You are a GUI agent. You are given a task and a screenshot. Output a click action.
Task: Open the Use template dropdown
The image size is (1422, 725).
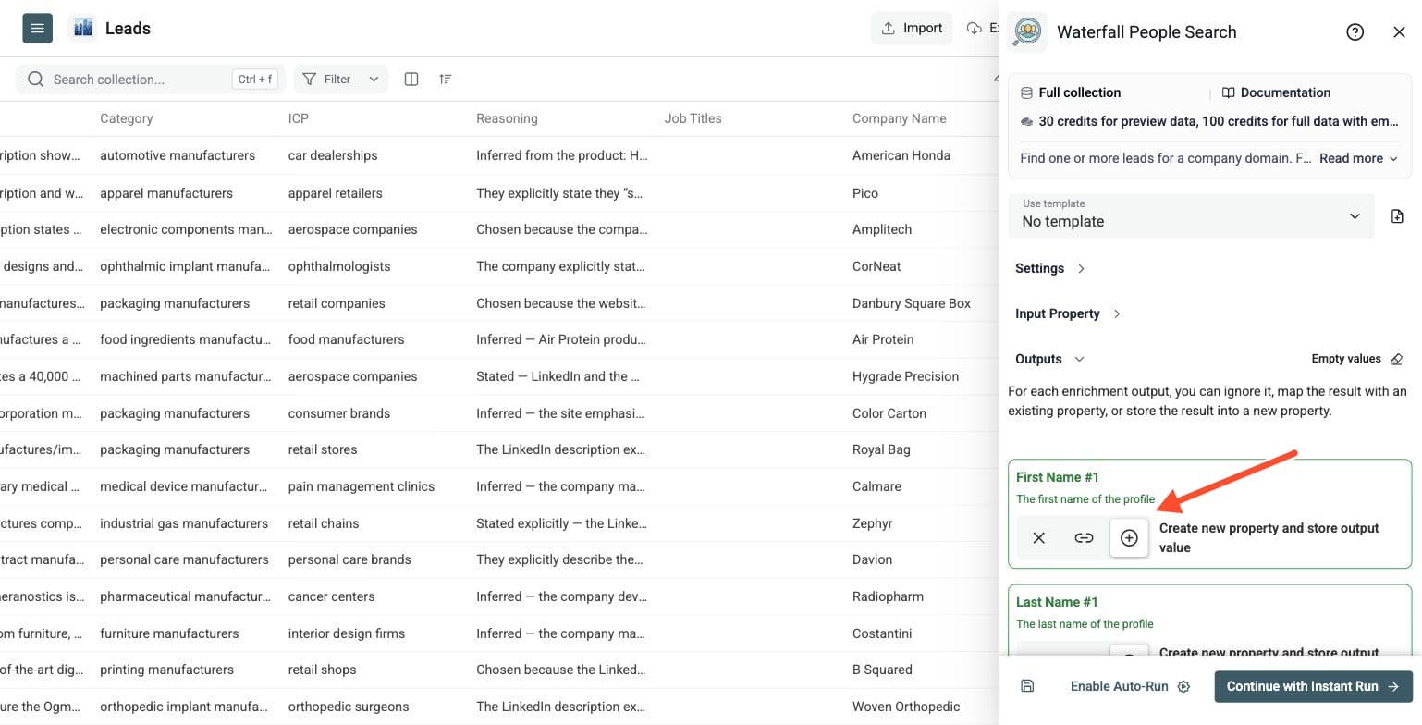(1191, 215)
